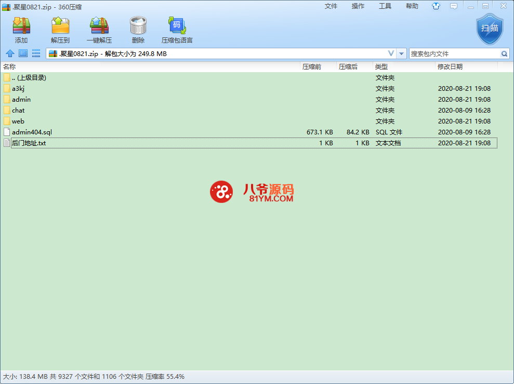Select the 后门地址.txt file name
This screenshot has width=514, height=384.
click(x=29, y=143)
